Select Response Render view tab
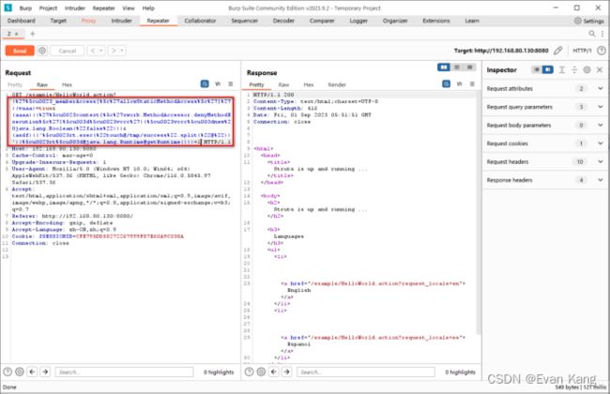Screen dimensions: 610x394 pyautogui.click(x=337, y=84)
